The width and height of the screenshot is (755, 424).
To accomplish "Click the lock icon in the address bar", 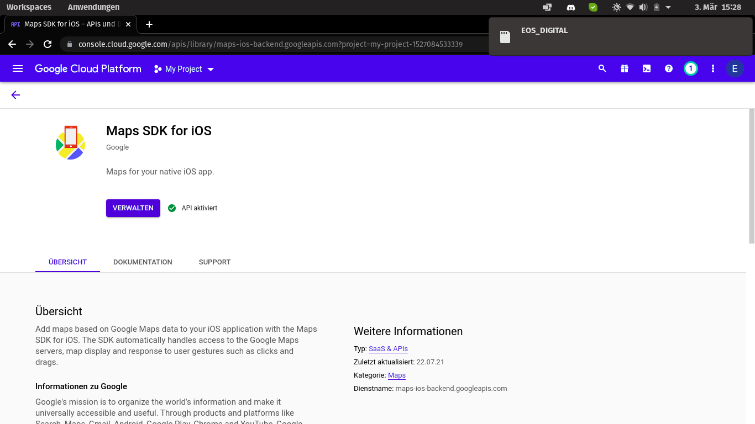I will click(69, 44).
